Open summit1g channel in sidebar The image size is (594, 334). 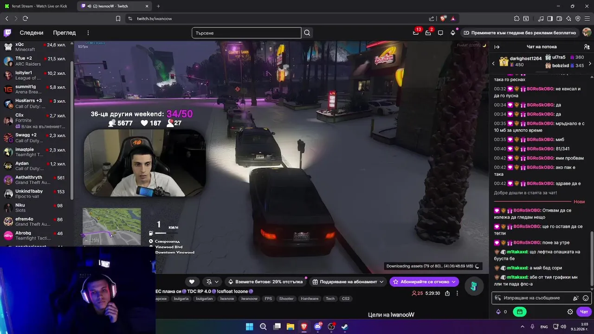(36, 89)
